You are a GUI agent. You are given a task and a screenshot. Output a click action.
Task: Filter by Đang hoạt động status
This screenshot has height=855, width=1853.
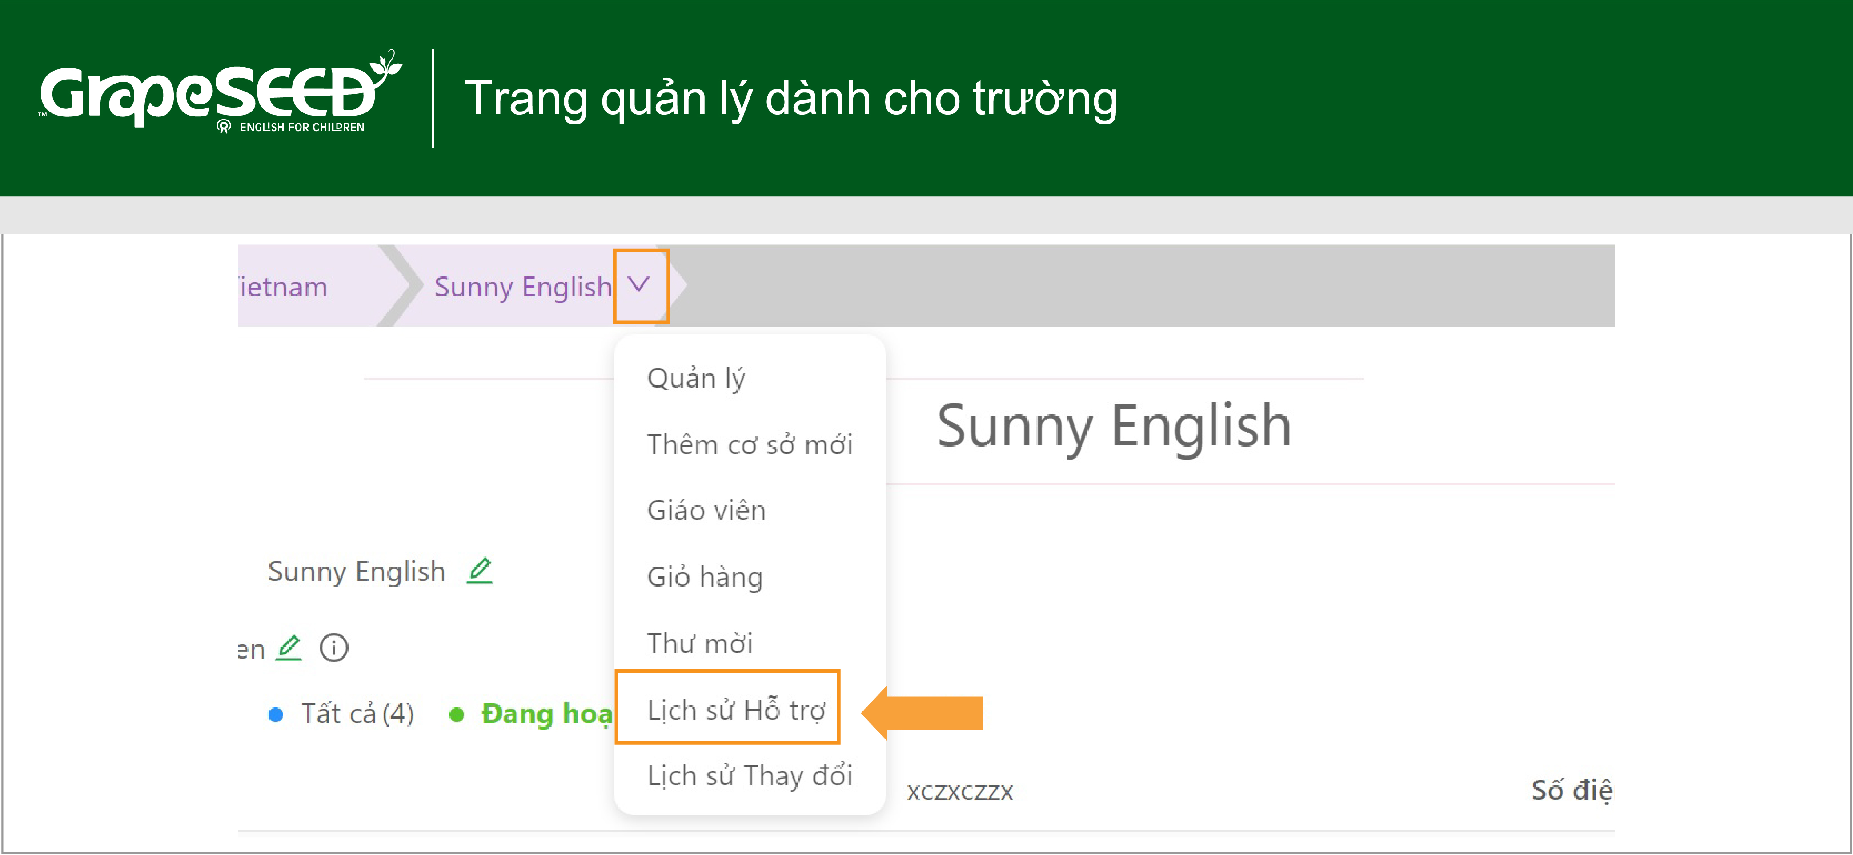[547, 714]
